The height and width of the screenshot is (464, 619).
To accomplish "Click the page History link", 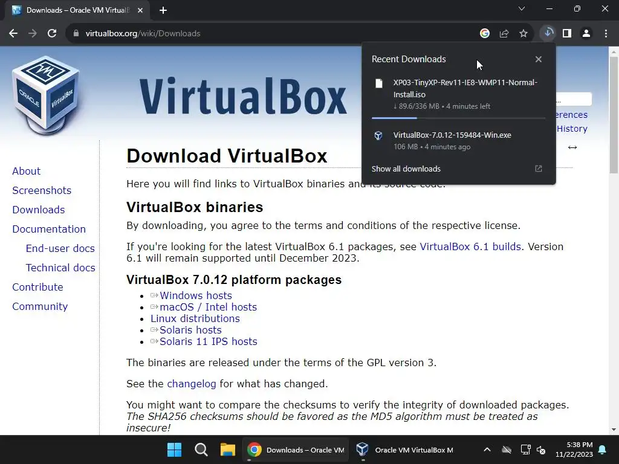I will 572,129.
